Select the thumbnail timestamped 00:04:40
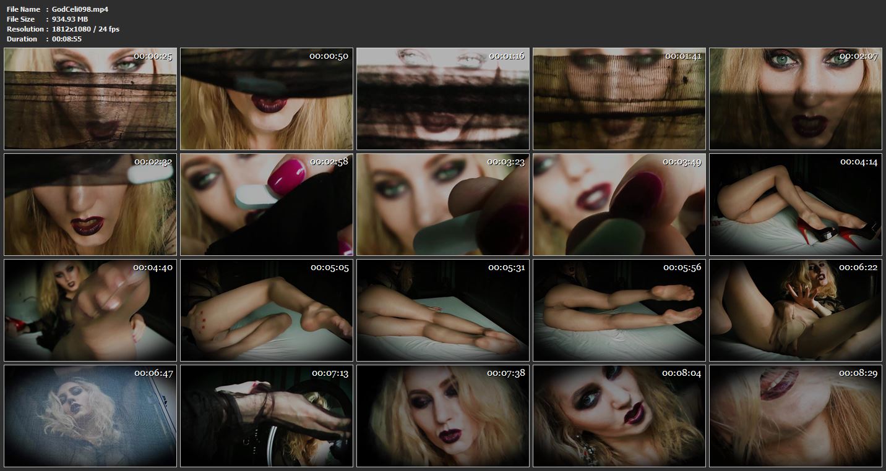Screen dimensions: 886x471 90,310
